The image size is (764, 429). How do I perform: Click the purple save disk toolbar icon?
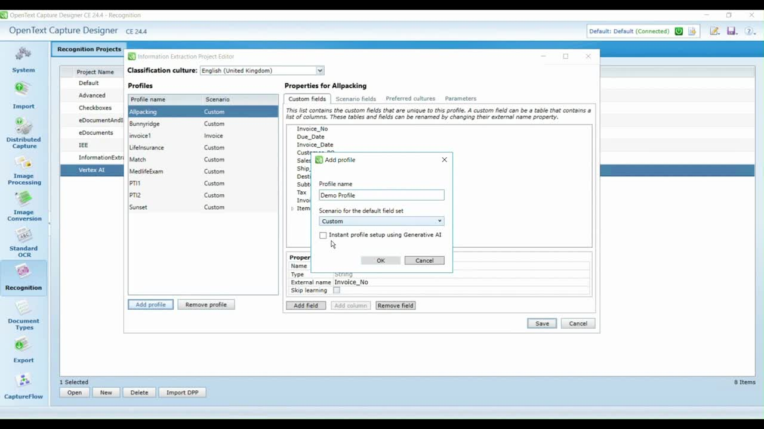coord(732,31)
